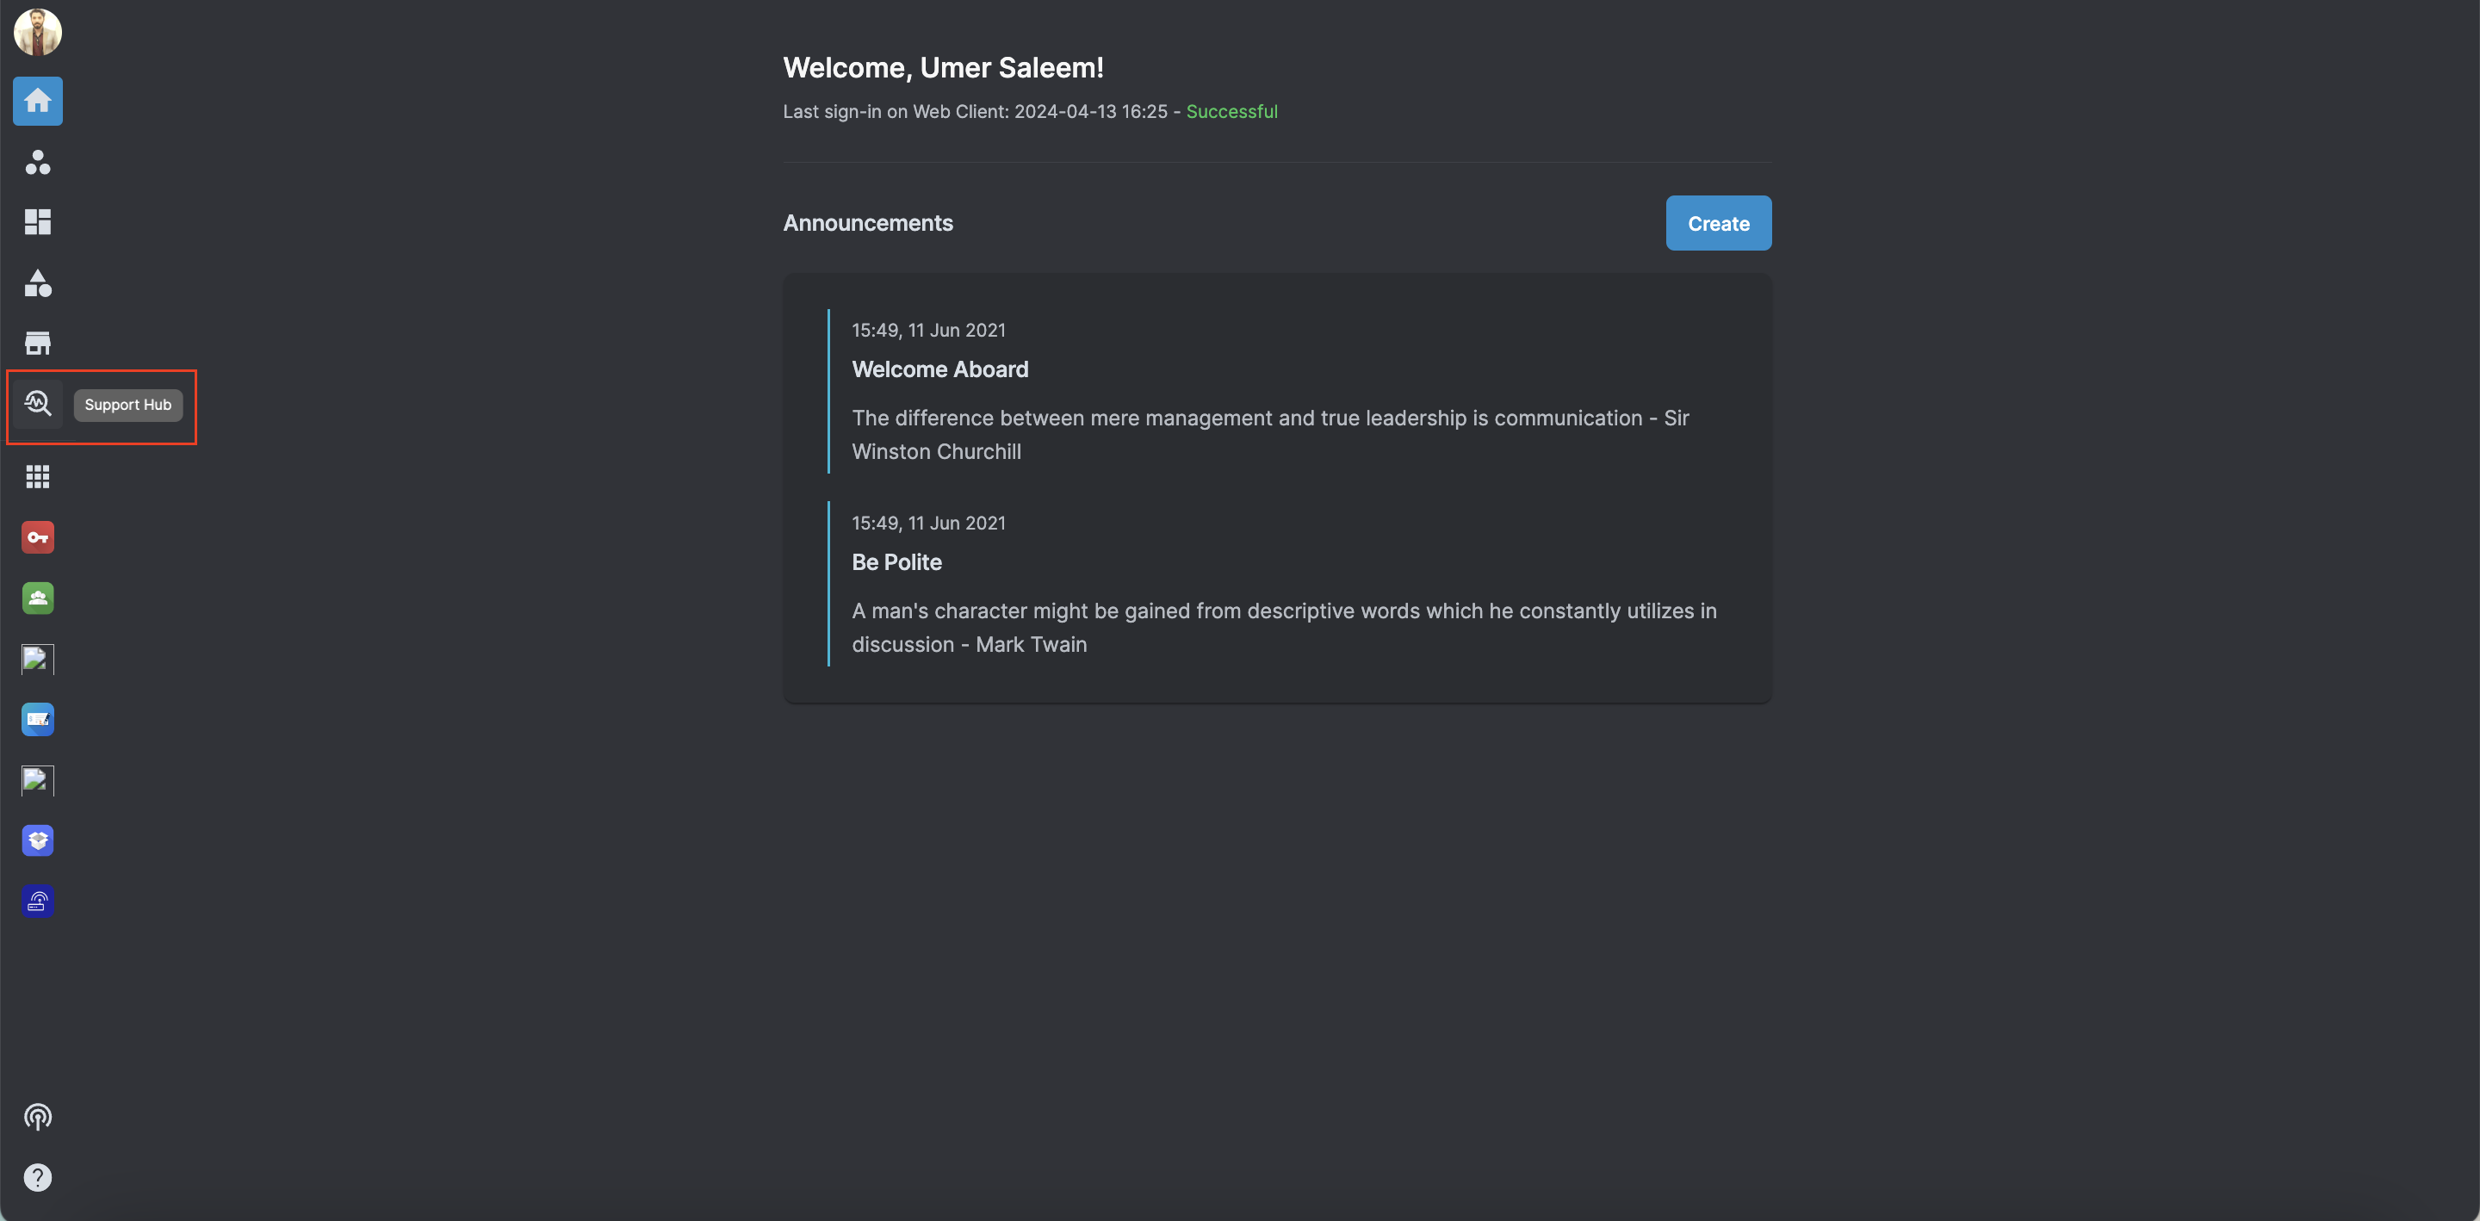The height and width of the screenshot is (1221, 2480).
Task: Open the help question mark icon
Action: coord(38,1177)
